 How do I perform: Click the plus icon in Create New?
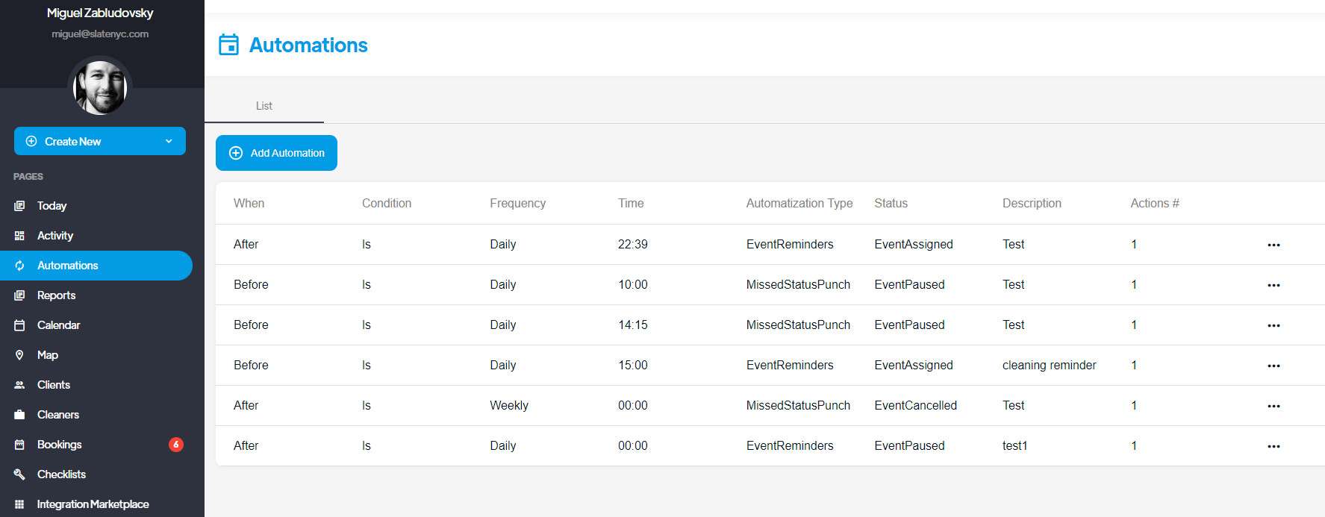click(31, 141)
